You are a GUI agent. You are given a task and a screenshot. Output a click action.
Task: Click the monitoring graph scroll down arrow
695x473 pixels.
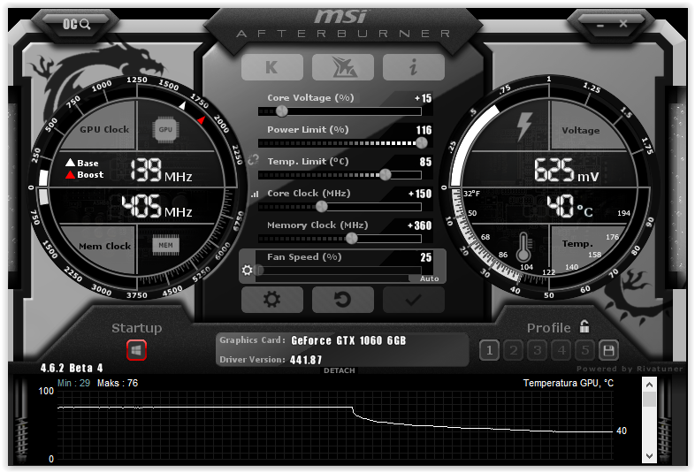tap(649, 455)
